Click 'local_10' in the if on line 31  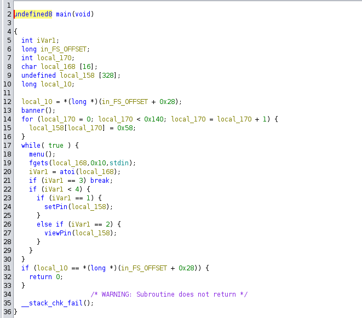(x=52, y=268)
